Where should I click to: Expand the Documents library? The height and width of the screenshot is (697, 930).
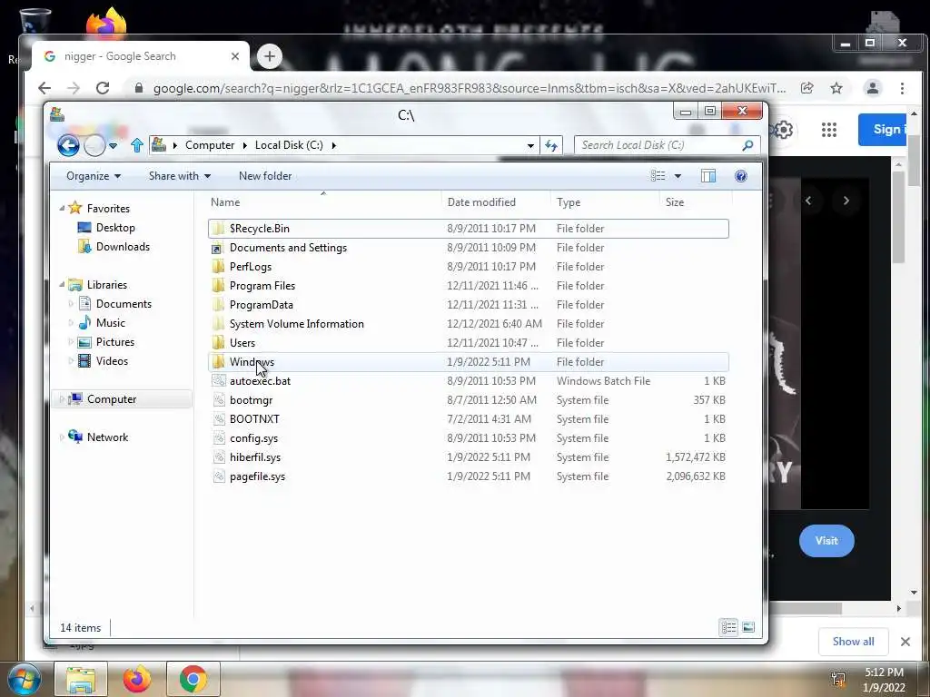[71, 304]
